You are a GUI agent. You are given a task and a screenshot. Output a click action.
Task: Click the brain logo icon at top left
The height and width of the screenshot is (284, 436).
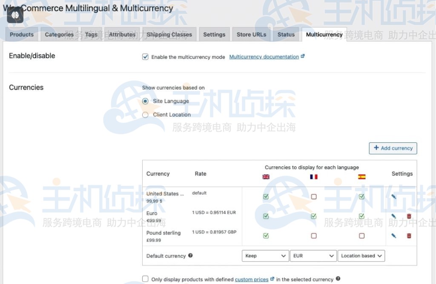tap(15, 15)
